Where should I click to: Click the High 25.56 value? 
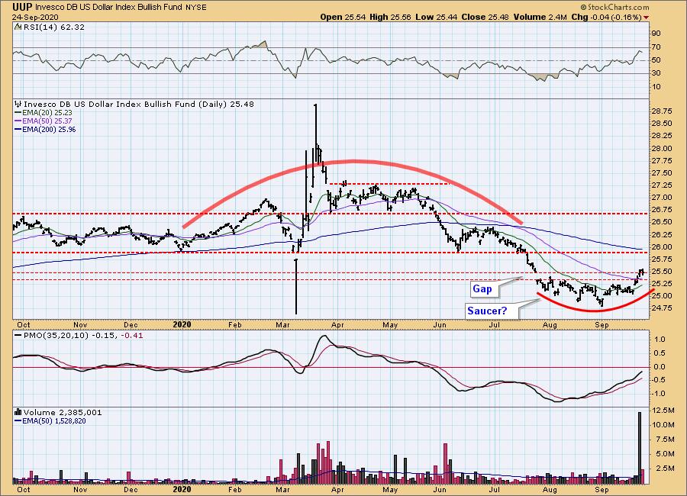coord(390,17)
